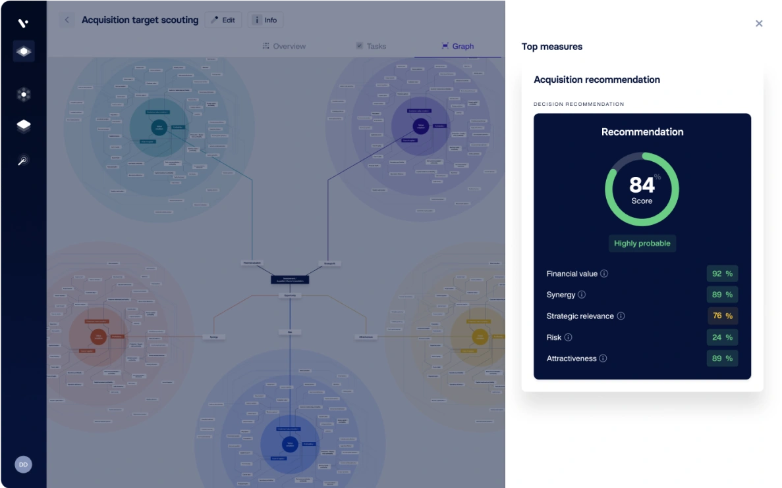The image size is (782, 488).
Task: Go back using the left chevron
Action: 67,20
